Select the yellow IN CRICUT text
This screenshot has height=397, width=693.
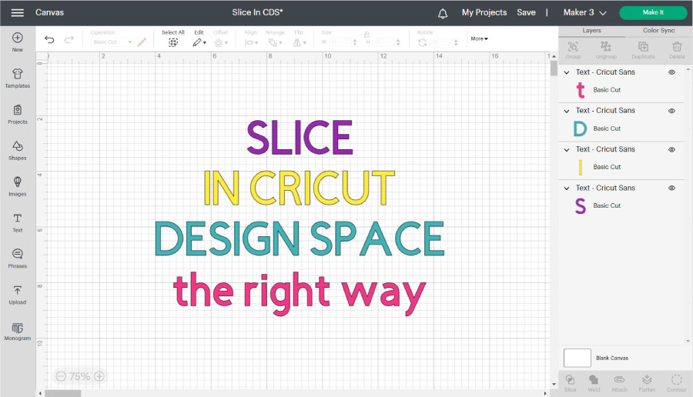300,188
